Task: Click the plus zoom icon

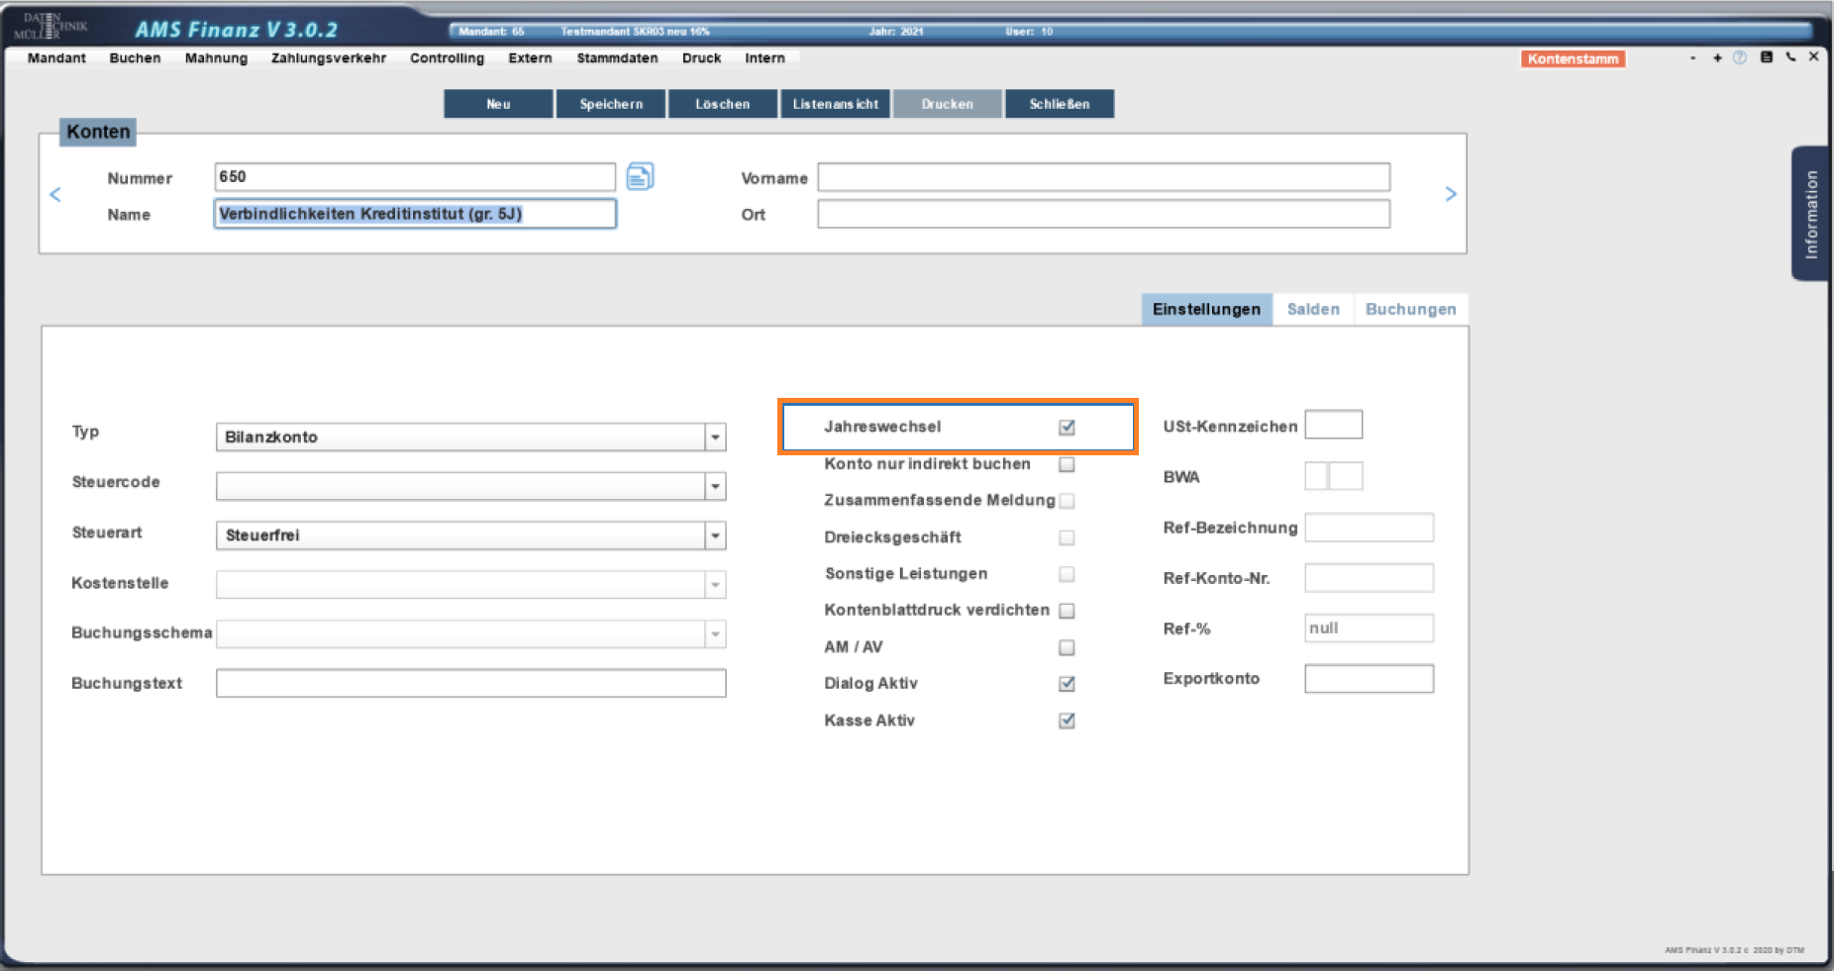Action: pos(1717,58)
